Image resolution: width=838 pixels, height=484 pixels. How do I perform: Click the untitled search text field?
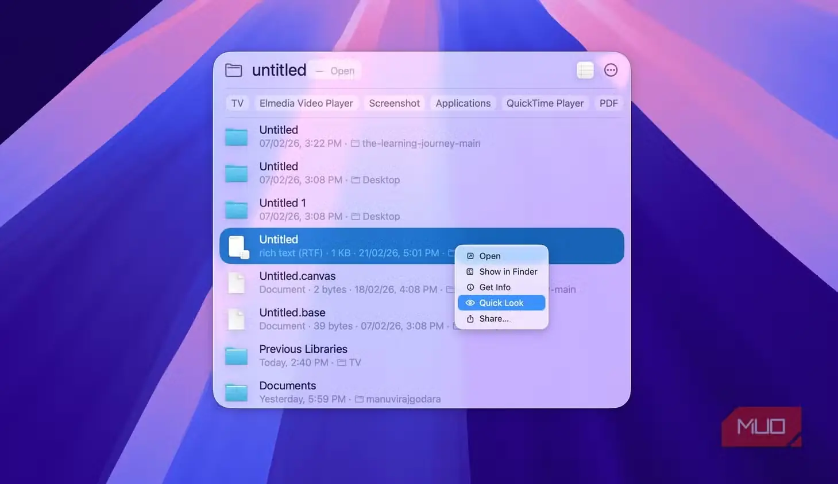(279, 70)
